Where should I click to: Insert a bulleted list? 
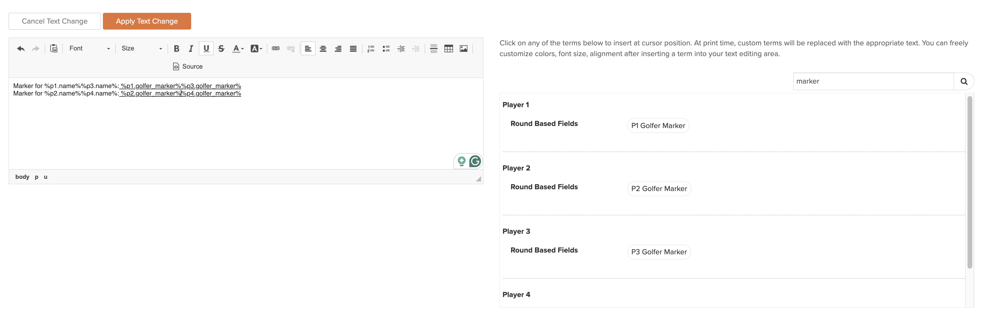point(386,48)
